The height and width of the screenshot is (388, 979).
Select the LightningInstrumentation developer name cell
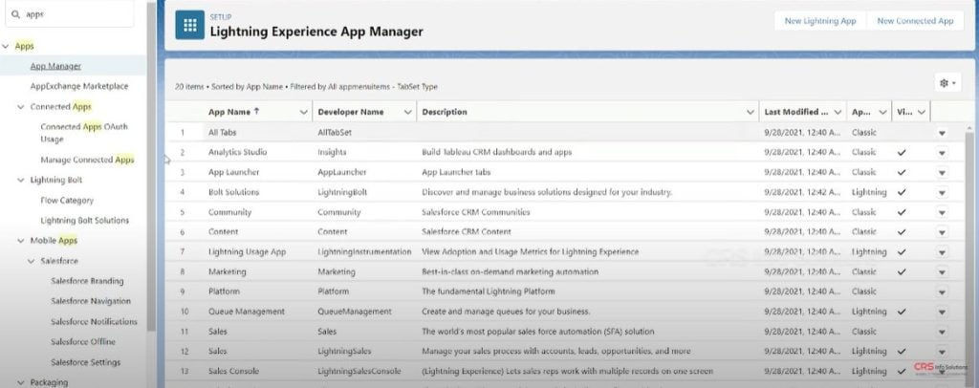(x=364, y=252)
